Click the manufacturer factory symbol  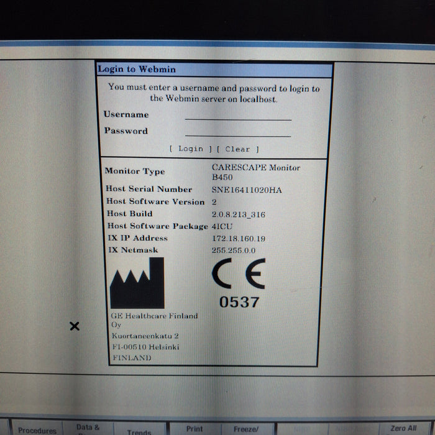click(137, 283)
